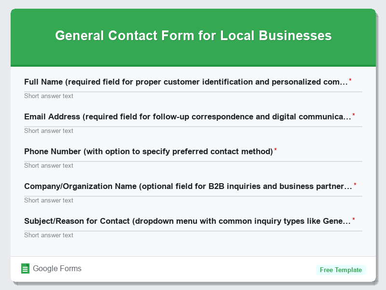Screen dimensions: 386x290
Task: Click the required asterisk on Company/Organization Name
Action: pyautogui.click(x=355, y=184)
